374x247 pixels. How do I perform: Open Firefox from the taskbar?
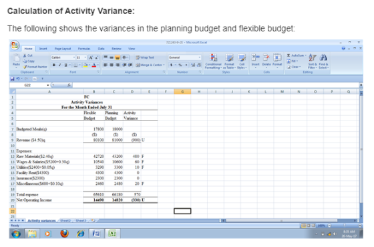click(64, 234)
